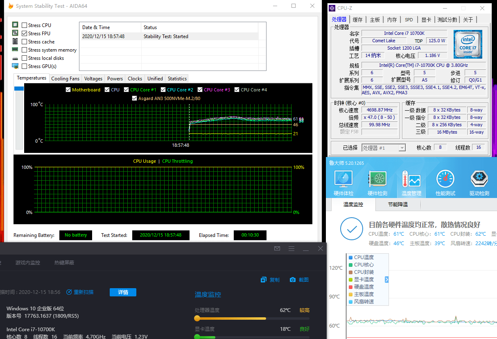Click the 显卡温度 progress bar
Viewport: 497px width, 339px height.
coord(252,337)
